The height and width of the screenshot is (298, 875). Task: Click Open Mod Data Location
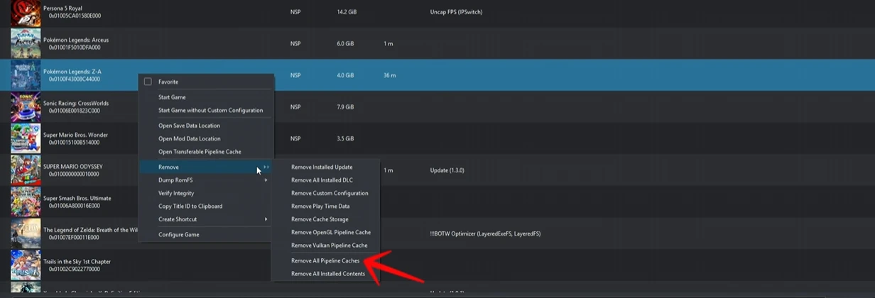(189, 138)
